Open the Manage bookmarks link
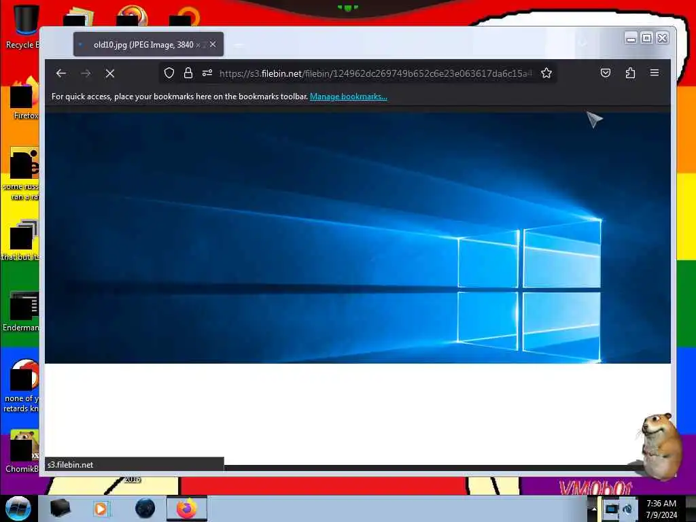Image resolution: width=696 pixels, height=522 pixels. tap(349, 97)
